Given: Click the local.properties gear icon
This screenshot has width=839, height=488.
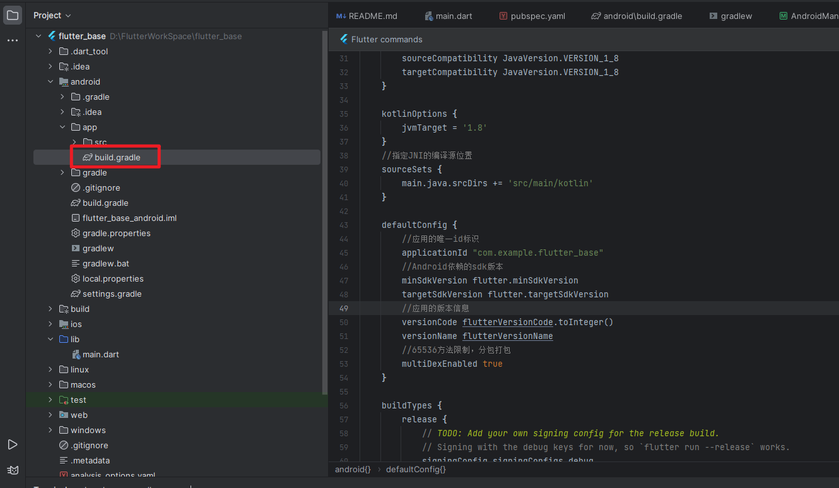Looking at the screenshot, I should (76, 278).
